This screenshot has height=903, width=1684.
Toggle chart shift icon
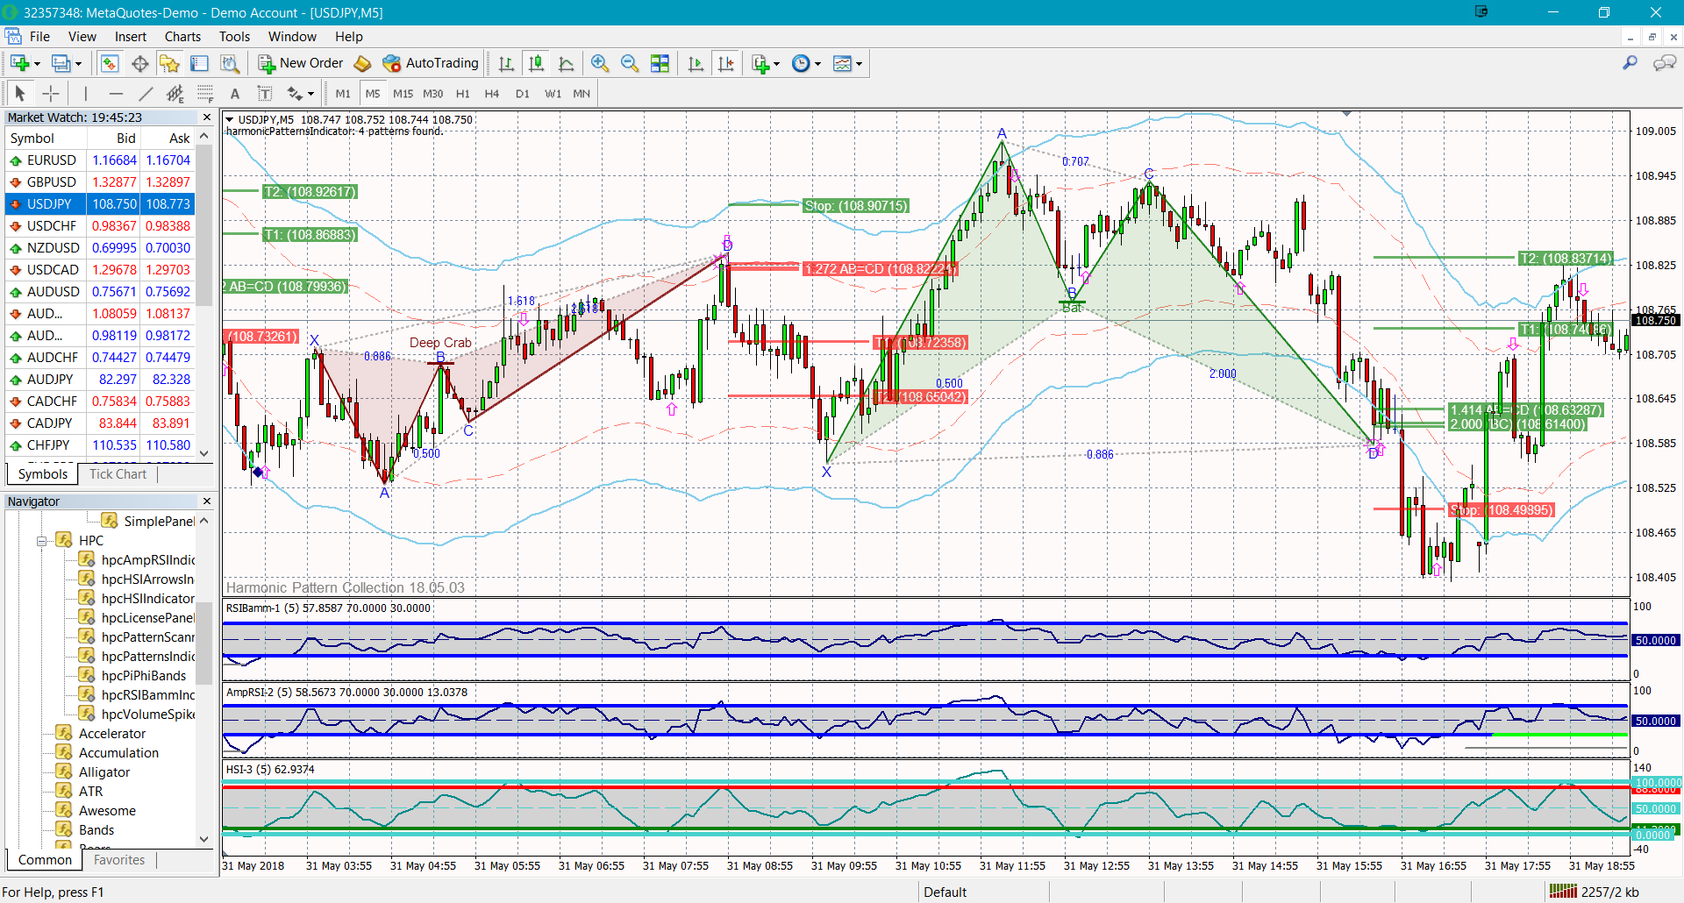[x=725, y=63]
